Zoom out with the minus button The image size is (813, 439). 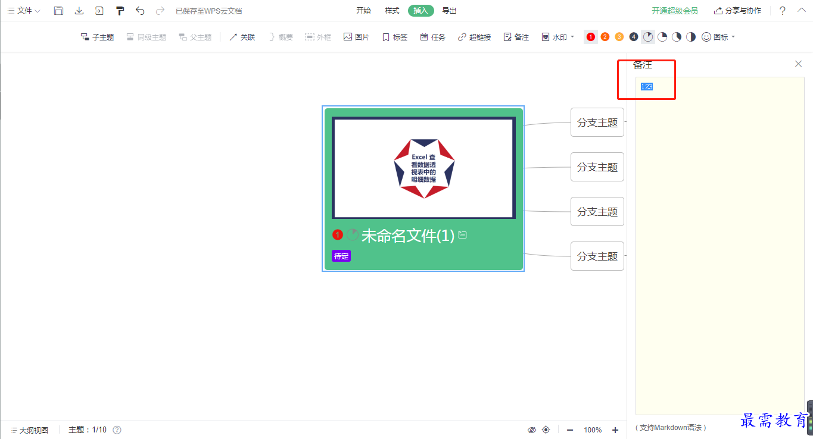tap(570, 430)
